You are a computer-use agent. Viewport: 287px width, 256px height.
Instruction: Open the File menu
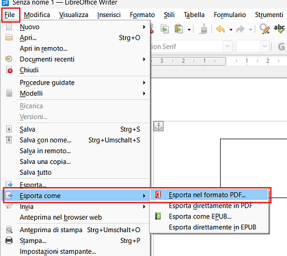pyautogui.click(x=10, y=15)
